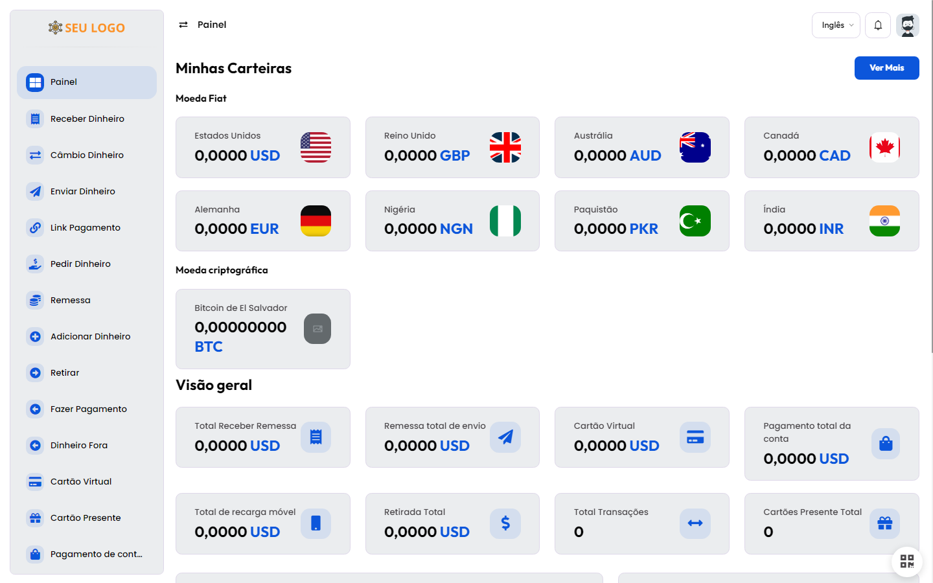The height and width of the screenshot is (583, 933).
Task: Open the Link Pagamento link icon
Action: tap(35, 227)
